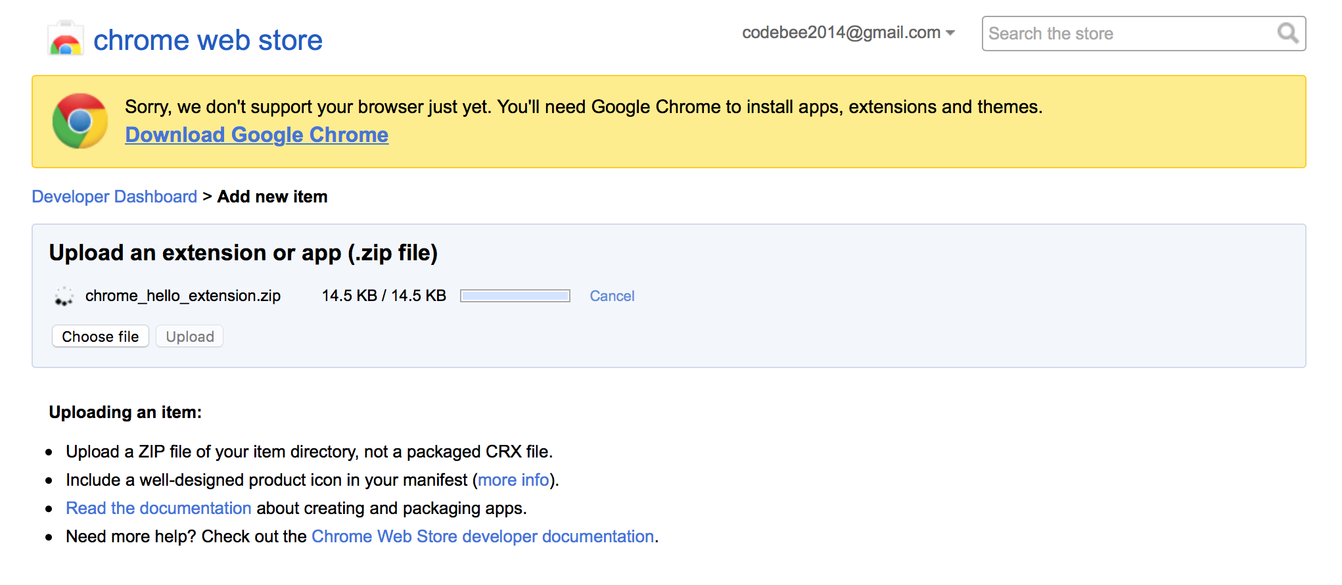This screenshot has height=585, width=1342.
Task: Cancel the file upload
Action: click(612, 296)
